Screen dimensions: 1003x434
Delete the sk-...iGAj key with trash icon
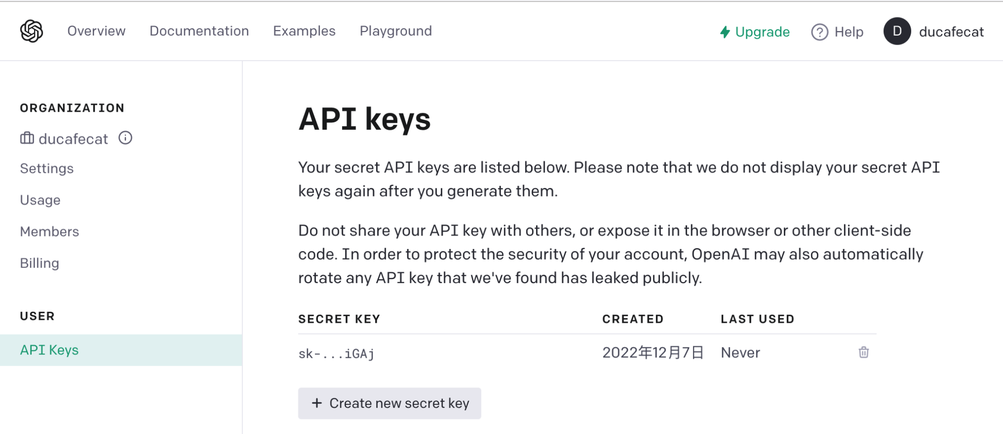click(x=864, y=352)
